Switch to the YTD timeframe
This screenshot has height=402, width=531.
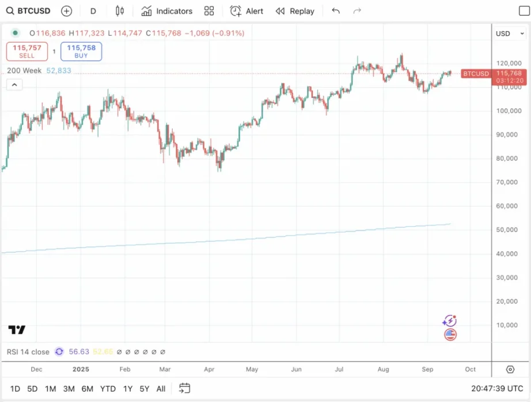point(108,389)
